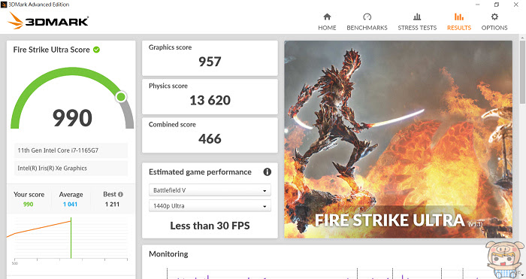Screen dimensions: 526x279
Task: Click the Fire Strike Ultra artwork image
Action: click(398, 139)
